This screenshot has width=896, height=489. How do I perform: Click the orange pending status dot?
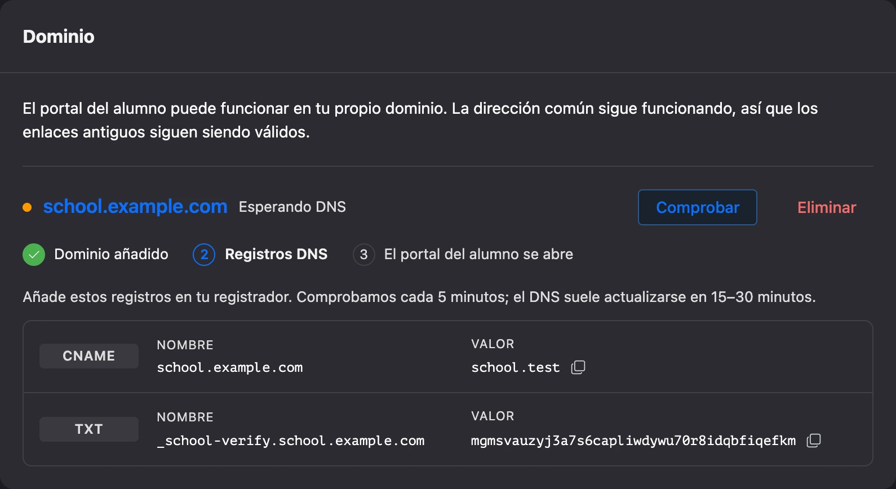click(27, 207)
